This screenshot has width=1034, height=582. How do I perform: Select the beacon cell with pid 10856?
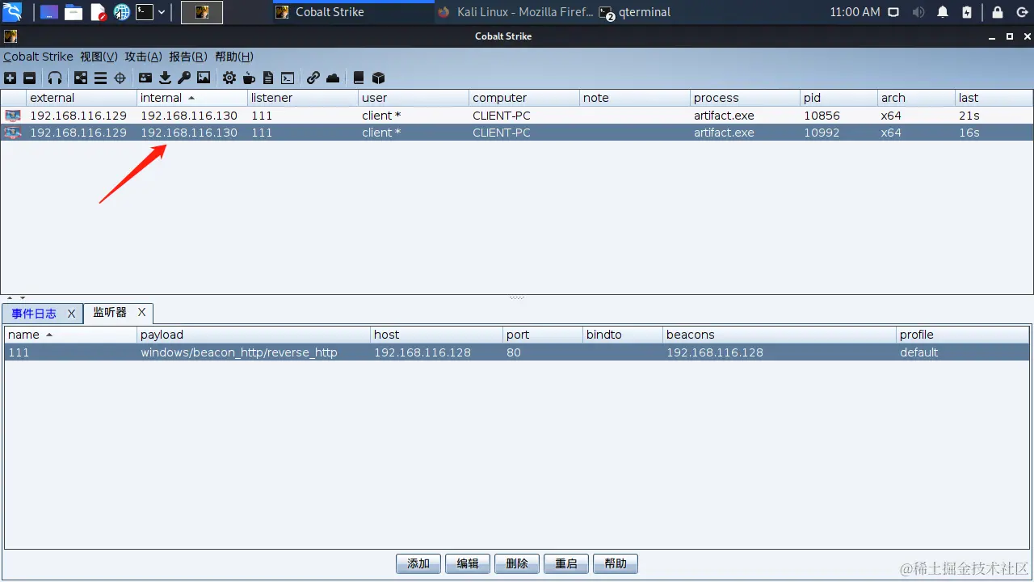(x=839, y=116)
